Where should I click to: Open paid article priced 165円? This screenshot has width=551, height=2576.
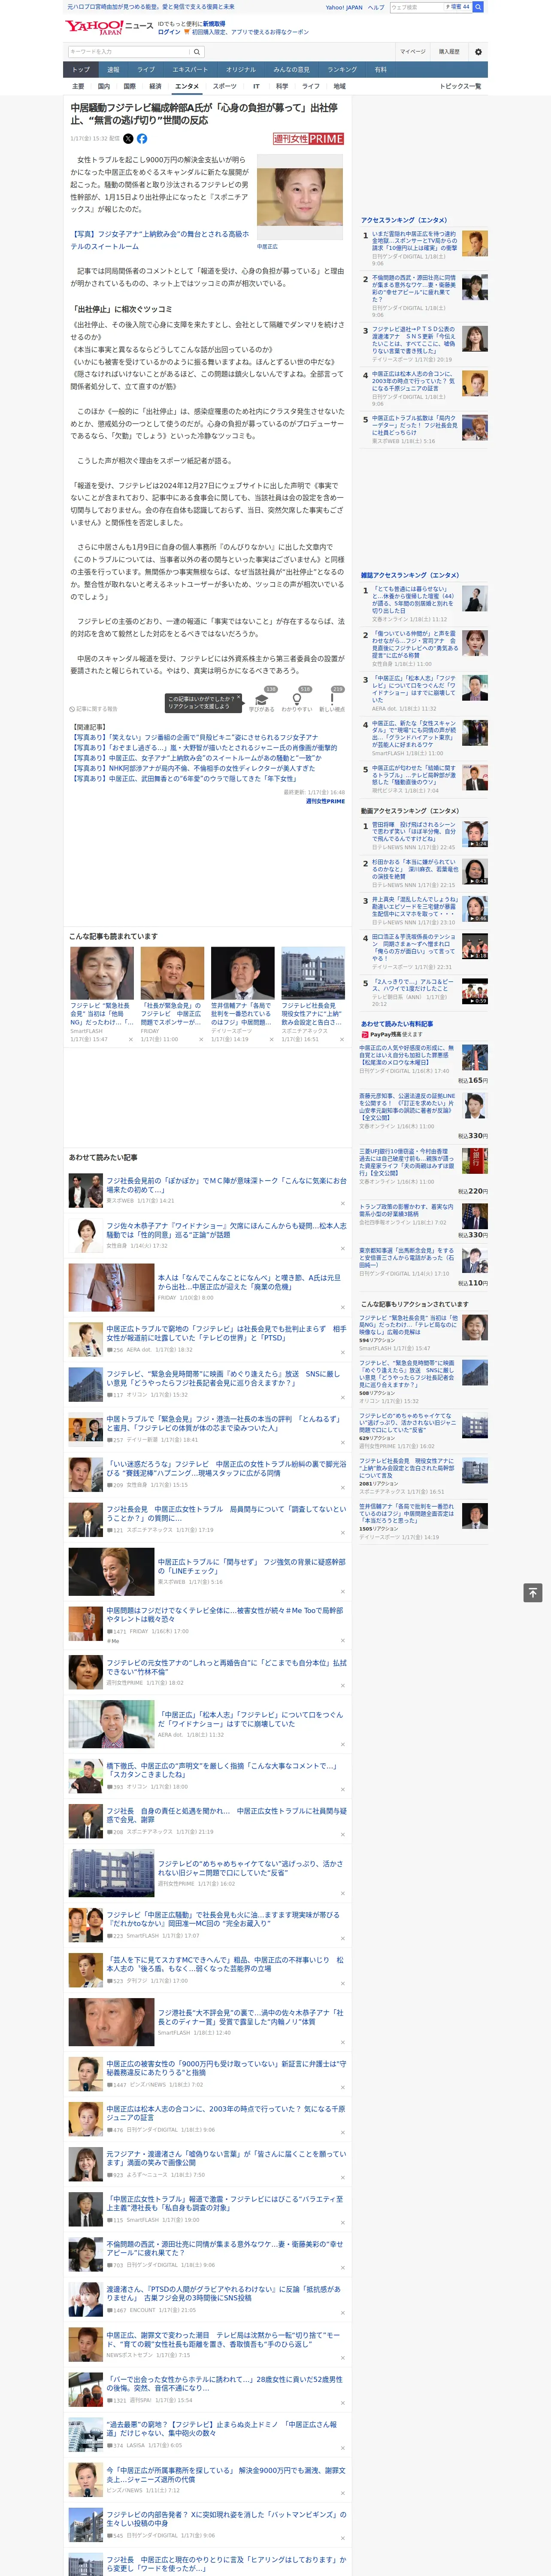[x=423, y=1063]
